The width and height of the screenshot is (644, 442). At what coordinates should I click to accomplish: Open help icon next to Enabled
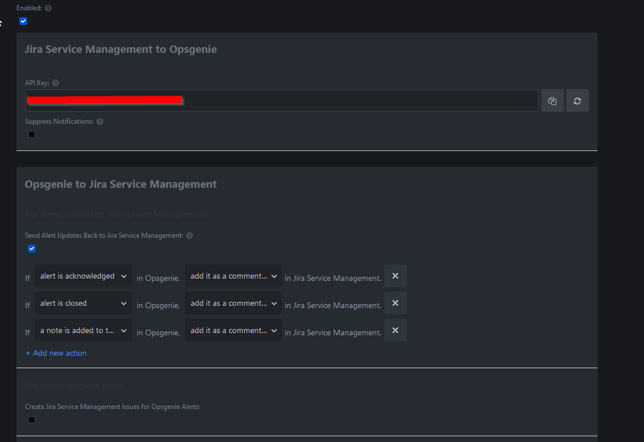tap(48, 8)
